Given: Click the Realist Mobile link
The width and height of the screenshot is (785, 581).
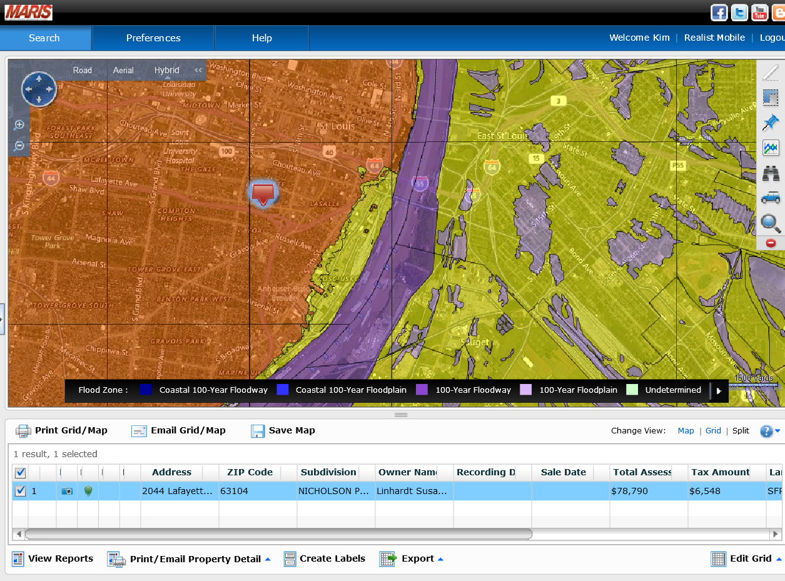Looking at the screenshot, I should click(x=714, y=38).
